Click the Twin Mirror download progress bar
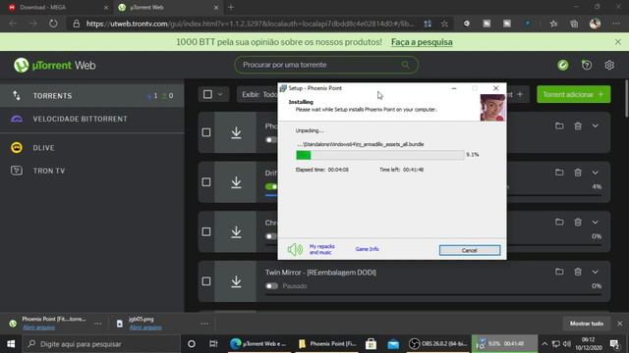629x353 pixels. pos(433,295)
